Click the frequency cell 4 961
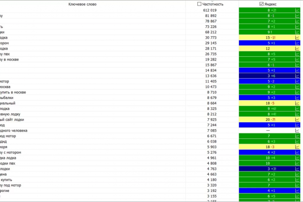The image size is (303, 202). click(x=212, y=158)
